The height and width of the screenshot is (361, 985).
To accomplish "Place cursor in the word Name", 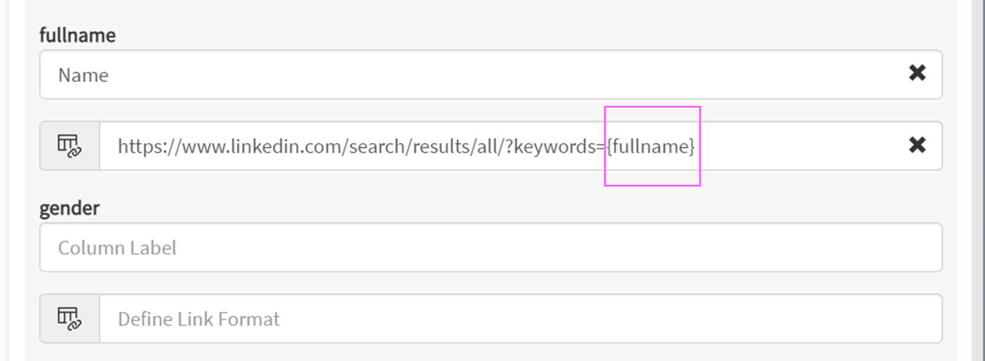I will [x=84, y=75].
